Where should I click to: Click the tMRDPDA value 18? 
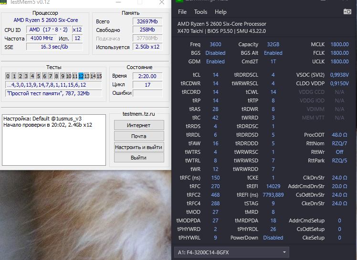(x=273, y=220)
